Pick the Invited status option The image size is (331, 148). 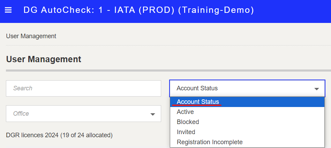(247, 132)
